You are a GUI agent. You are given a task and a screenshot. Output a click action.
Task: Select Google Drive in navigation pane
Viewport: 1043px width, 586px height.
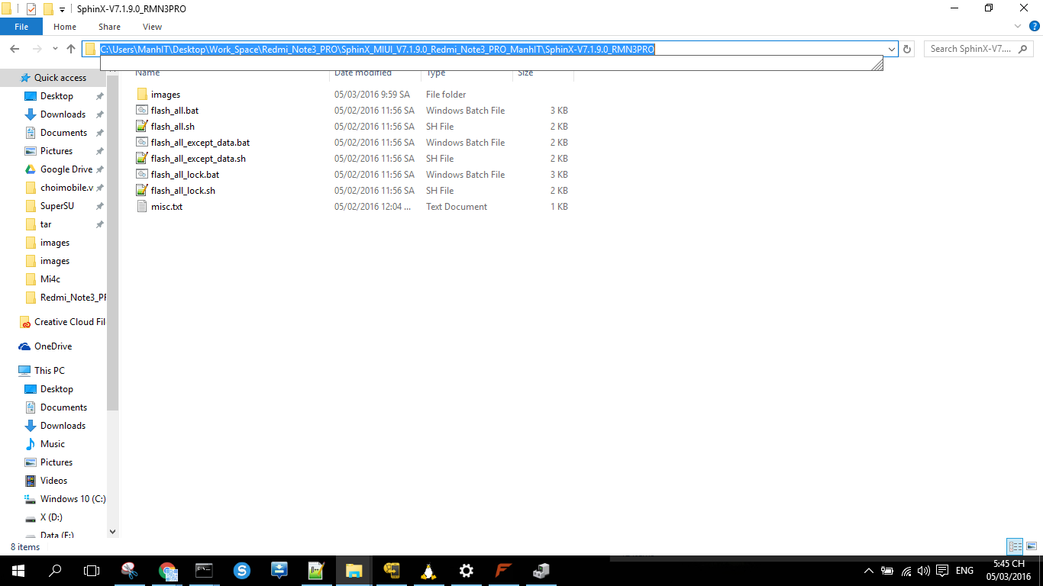pyautogui.click(x=66, y=169)
